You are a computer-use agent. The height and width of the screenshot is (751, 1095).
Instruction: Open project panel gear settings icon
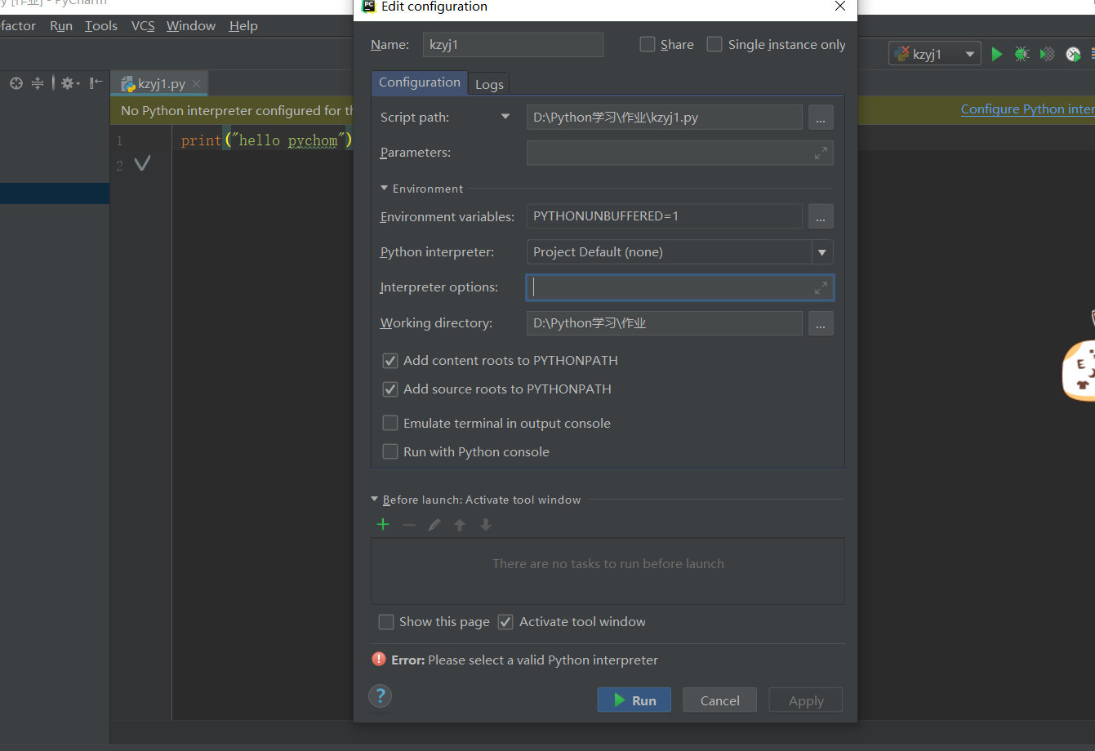67,83
